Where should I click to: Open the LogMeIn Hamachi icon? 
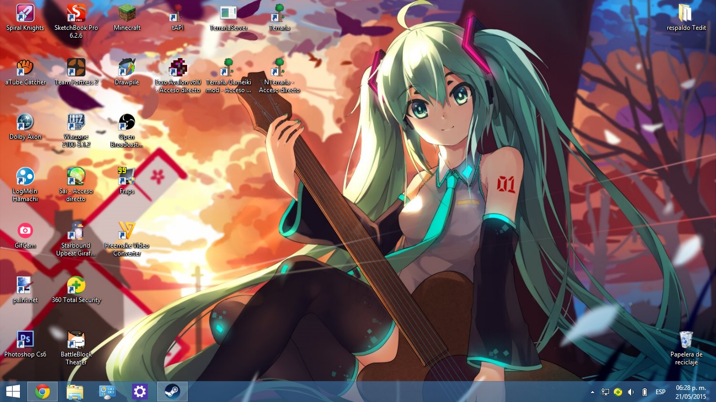point(25,176)
